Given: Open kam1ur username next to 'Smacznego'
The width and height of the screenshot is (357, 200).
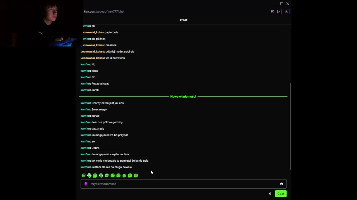Looking at the screenshot, I should click(85, 109).
